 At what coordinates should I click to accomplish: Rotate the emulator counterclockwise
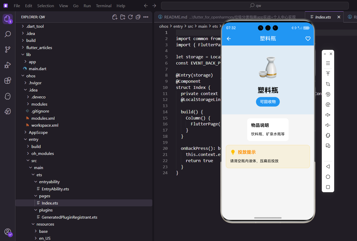pos(328,94)
